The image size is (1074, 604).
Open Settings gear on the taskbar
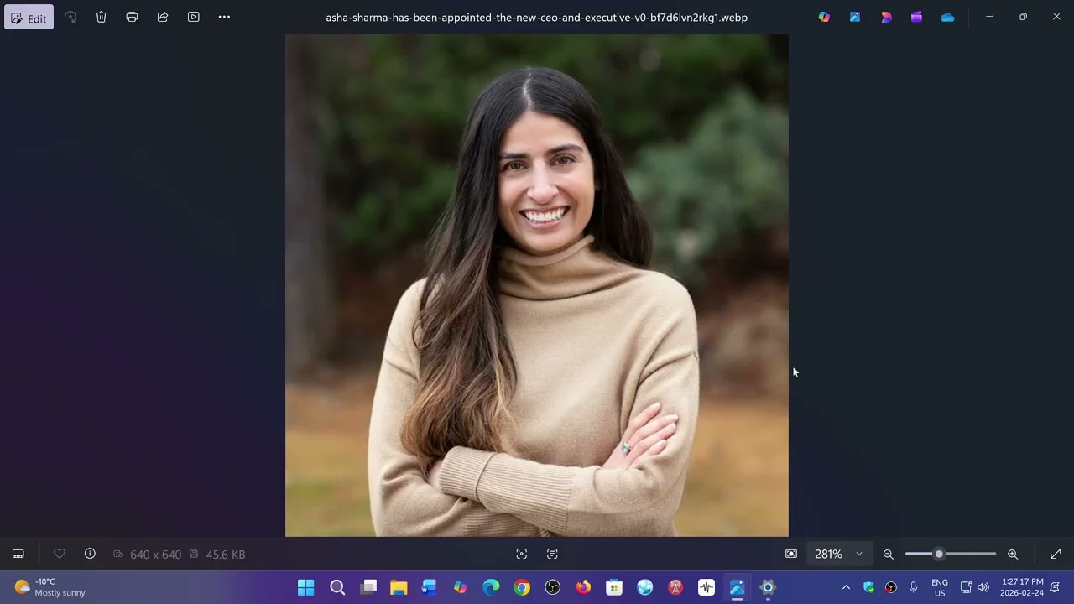point(768,587)
